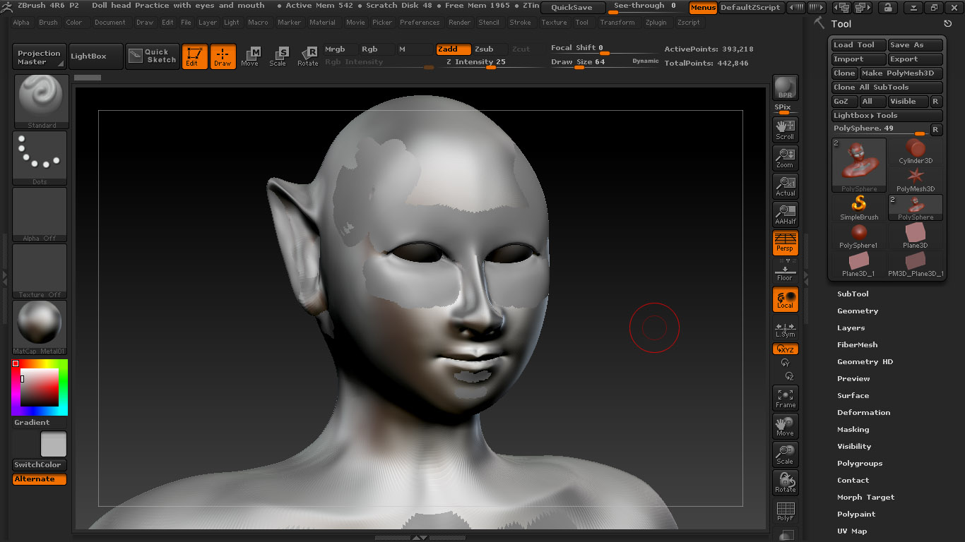Click the Z Intensity slider

[489, 63]
